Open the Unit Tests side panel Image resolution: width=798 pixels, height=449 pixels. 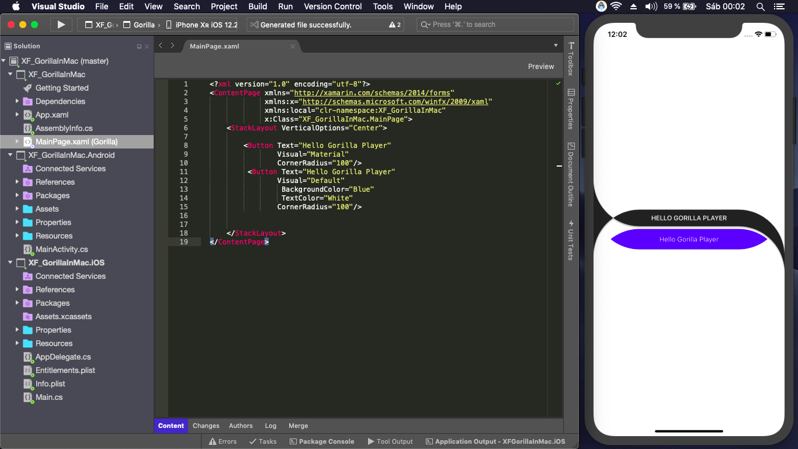click(571, 240)
